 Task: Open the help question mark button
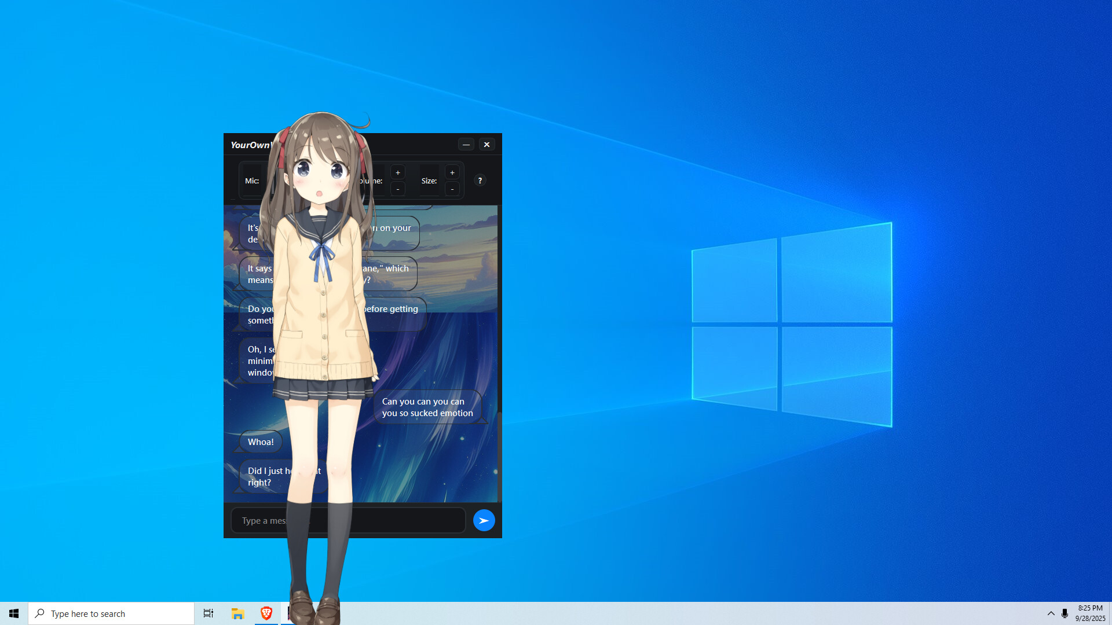pos(480,181)
